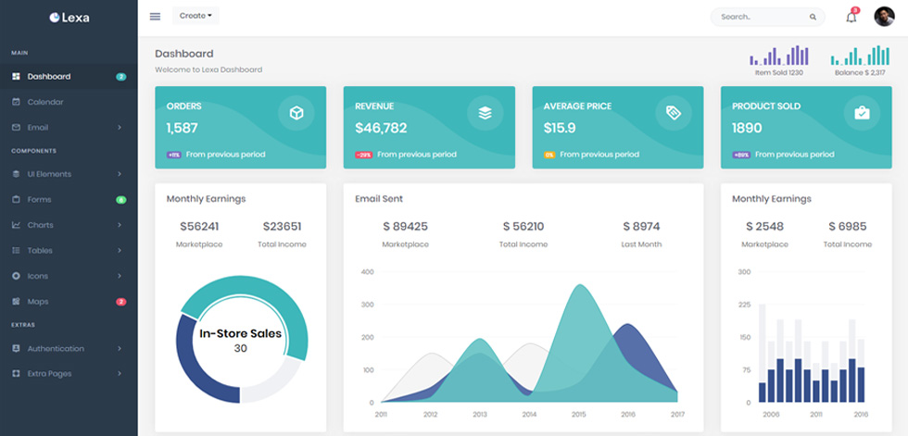Click the Revenue value $46,782
The width and height of the screenshot is (908, 436).
pos(381,129)
